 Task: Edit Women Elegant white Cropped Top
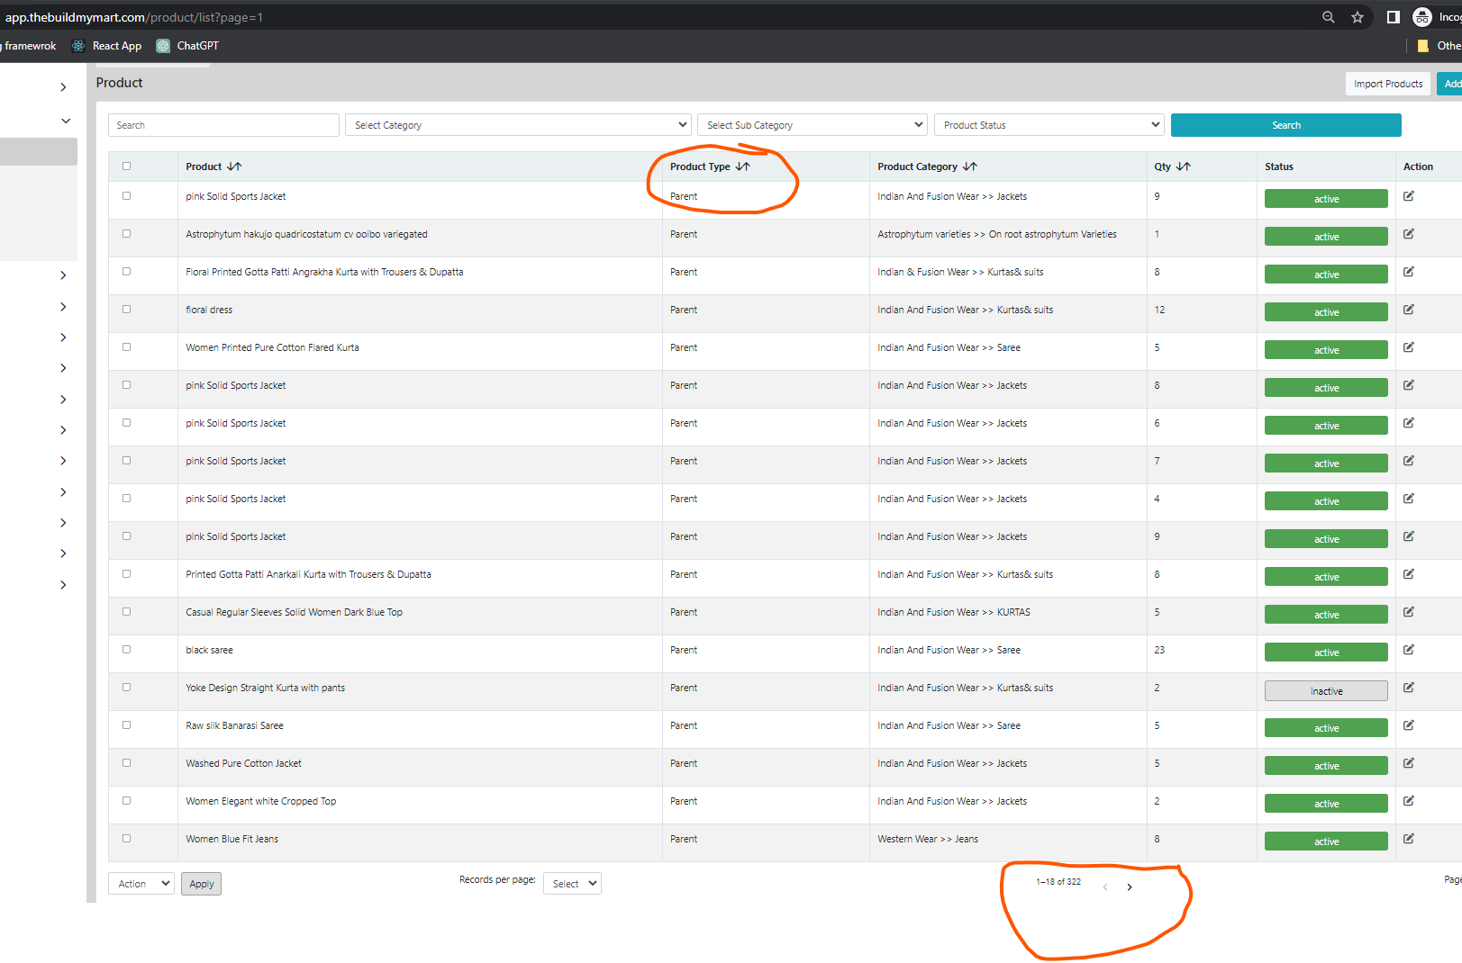[x=1409, y=801]
